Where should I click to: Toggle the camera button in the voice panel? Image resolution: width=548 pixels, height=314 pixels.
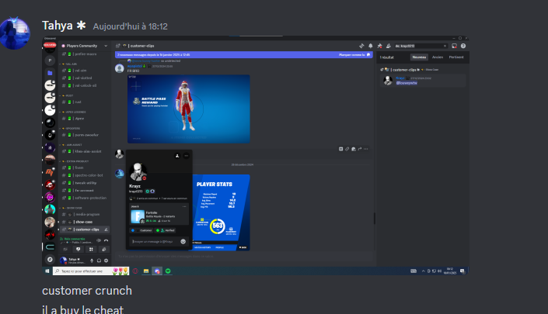(x=65, y=249)
